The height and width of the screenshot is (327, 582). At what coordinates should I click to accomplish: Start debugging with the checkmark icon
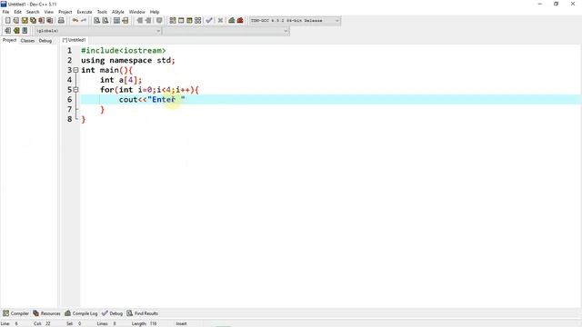pyautogui.click(x=209, y=20)
